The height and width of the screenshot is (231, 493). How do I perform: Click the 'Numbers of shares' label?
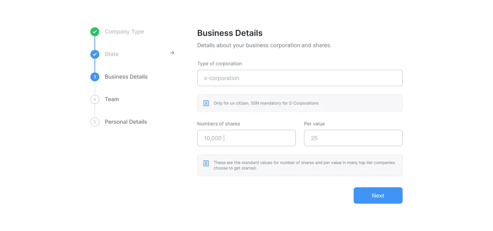pos(218,124)
